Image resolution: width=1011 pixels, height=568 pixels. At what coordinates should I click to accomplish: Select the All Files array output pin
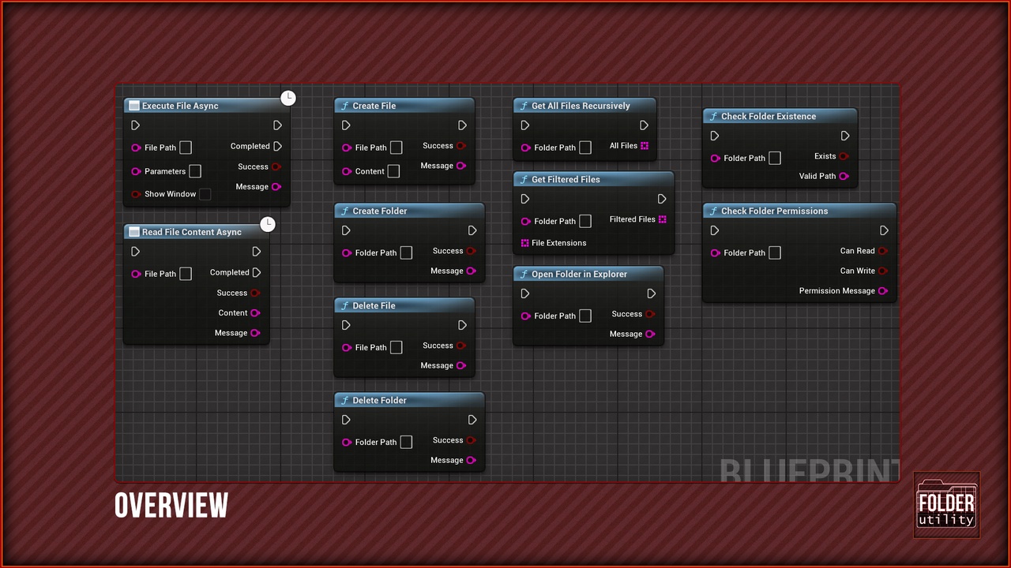645,146
